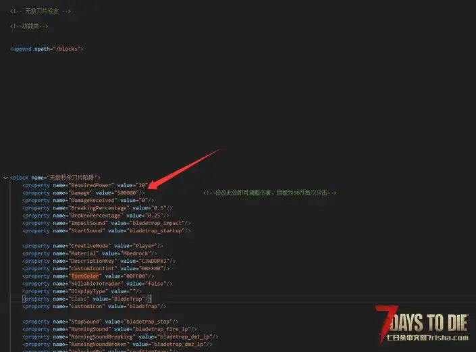Open the 7risha.com watermark link
The width and height of the screenshot is (476, 352).
click(425, 338)
